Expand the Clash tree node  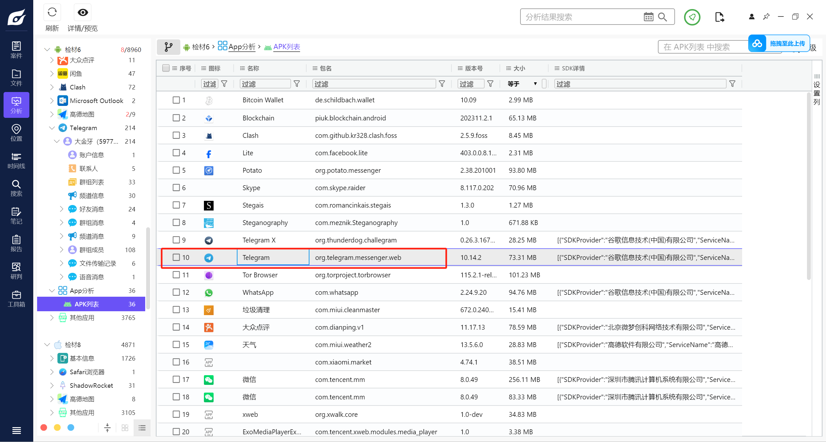coord(52,87)
